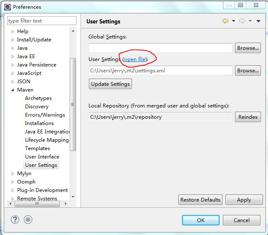Viewport: 268px width, 235px height.
Task: Select Errors/Warnings under Maven
Action: (45, 115)
